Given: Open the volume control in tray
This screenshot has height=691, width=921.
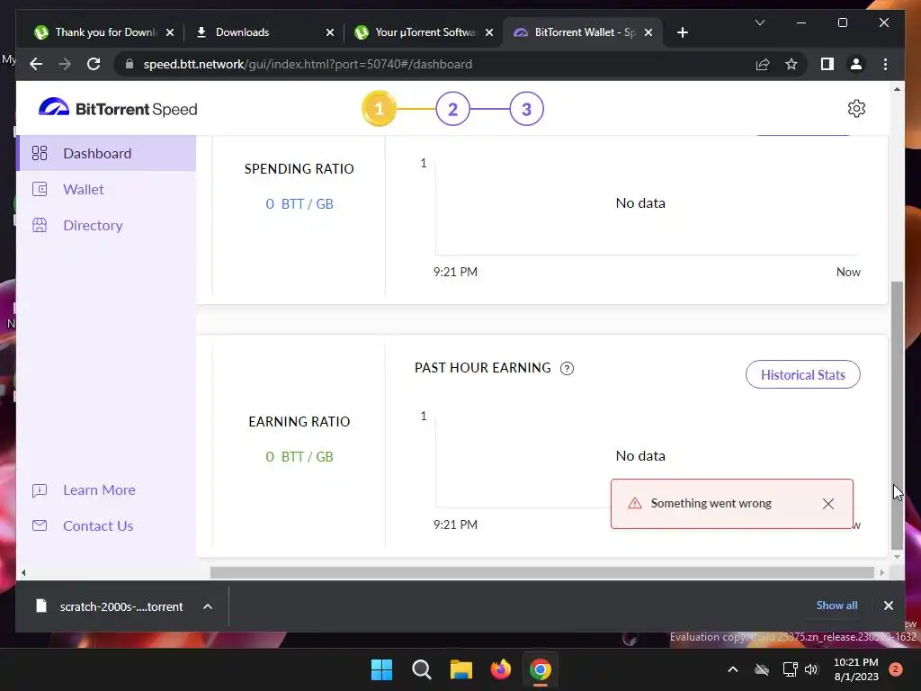Looking at the screenshot, I should [811, 669].
